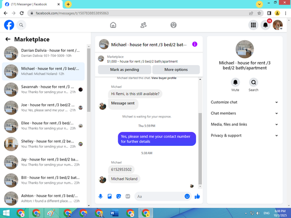Image resolution: width=291 pixels, height=218 pixels.
Task: Open the Friends icon in top navigation
Action: (x=143, y=25)
